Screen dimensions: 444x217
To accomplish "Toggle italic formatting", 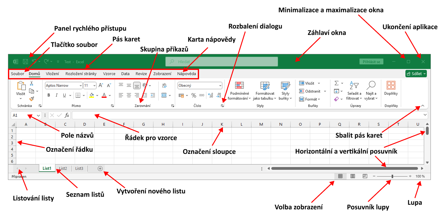I will (x=56, y=95).
